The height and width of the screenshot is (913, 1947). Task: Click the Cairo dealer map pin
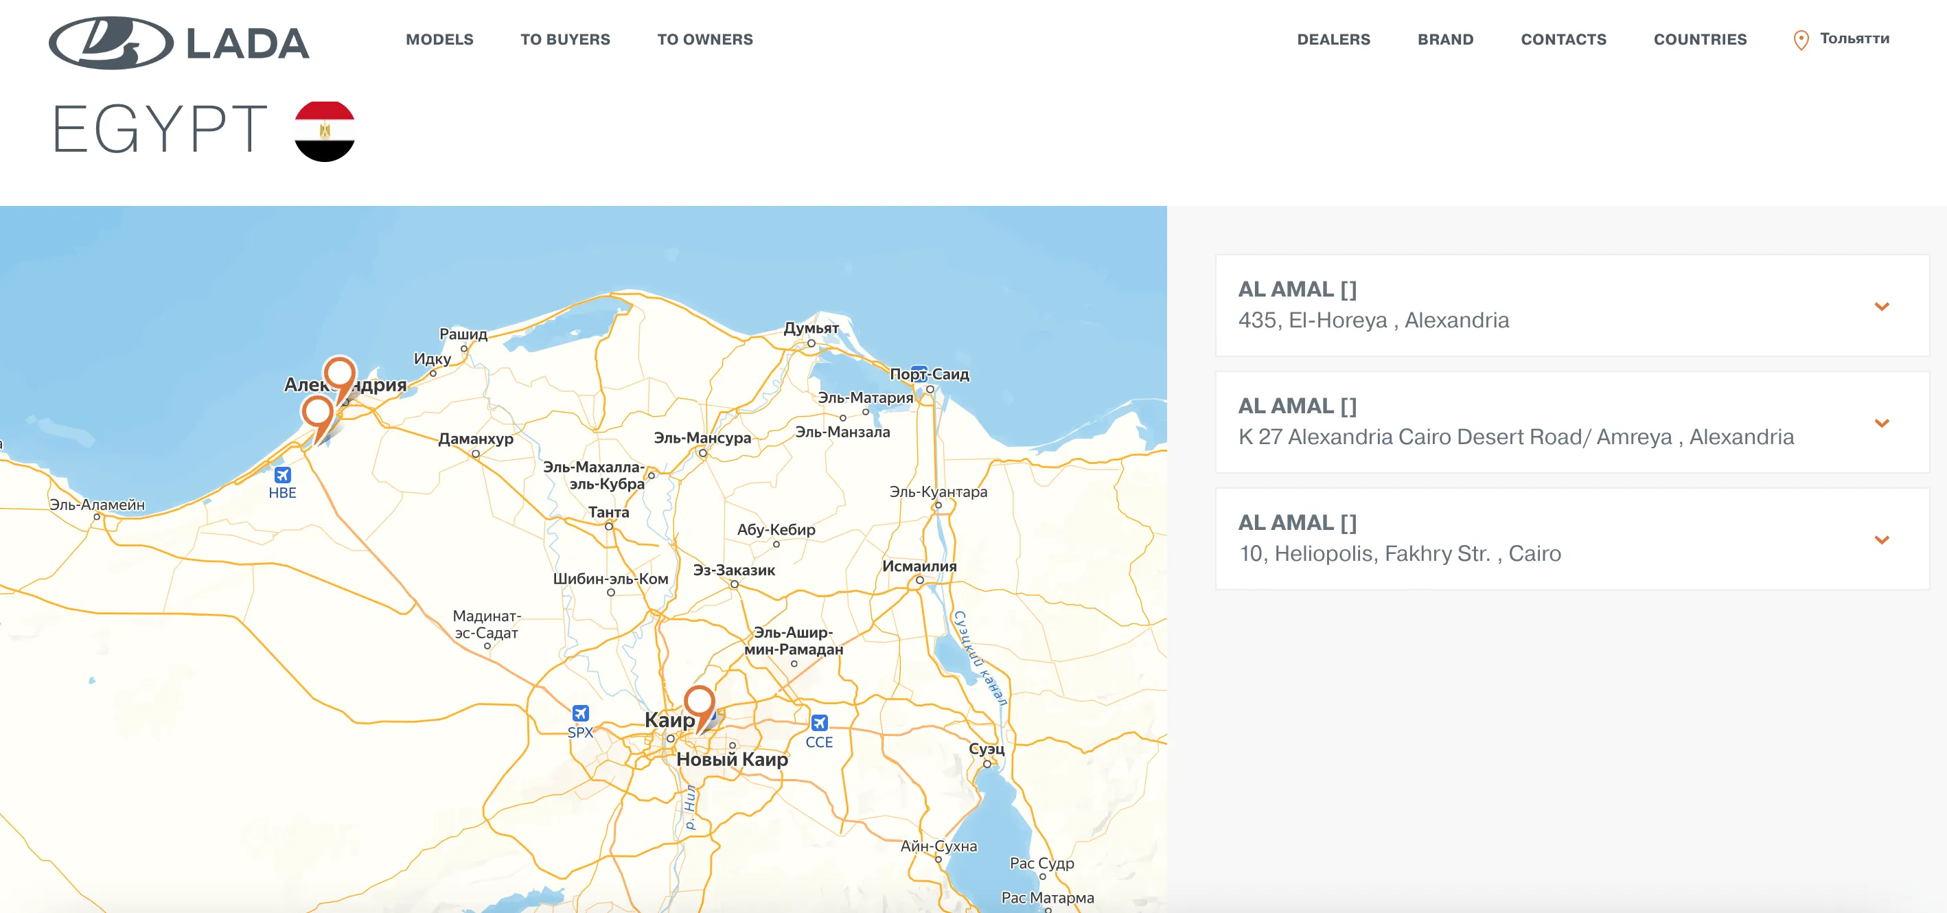pyautogui.click(x=699, y=702)
